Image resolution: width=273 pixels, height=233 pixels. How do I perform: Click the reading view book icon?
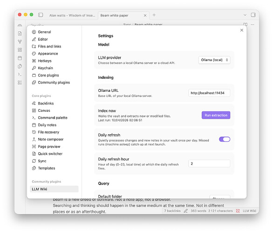click(245, 24)
